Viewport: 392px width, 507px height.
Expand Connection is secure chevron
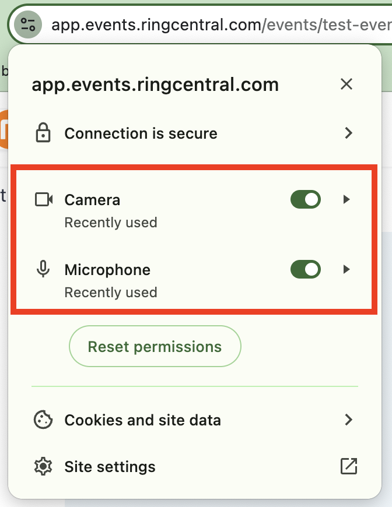tap(348, 133)
